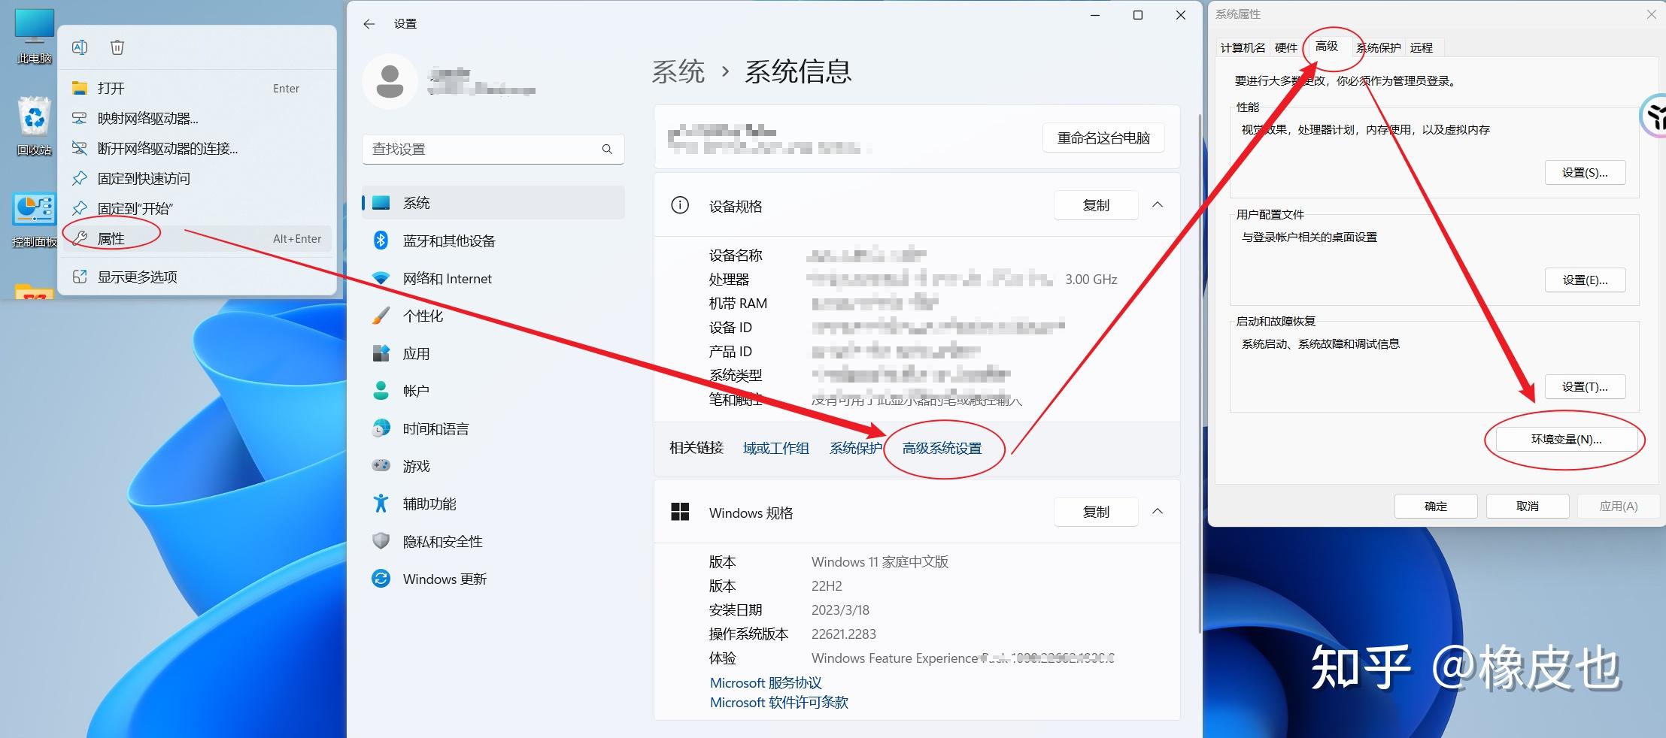
Task: Select the Windows 11 家庭中文版 version text
Action: (x=880, y=561)
